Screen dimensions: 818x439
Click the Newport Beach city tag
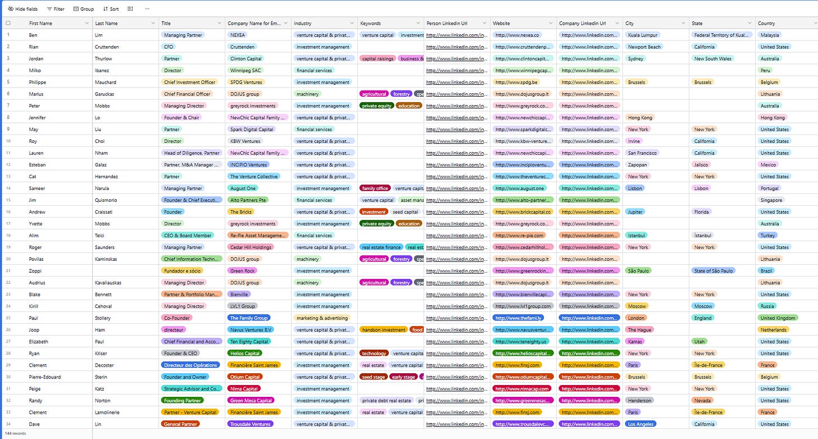click(644, 47)
